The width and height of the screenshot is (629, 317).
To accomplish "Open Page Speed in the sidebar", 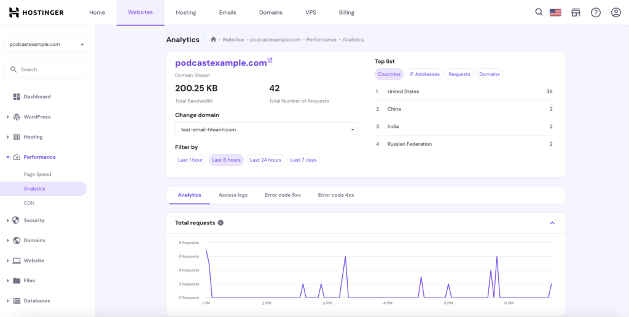I will point(37,174).
